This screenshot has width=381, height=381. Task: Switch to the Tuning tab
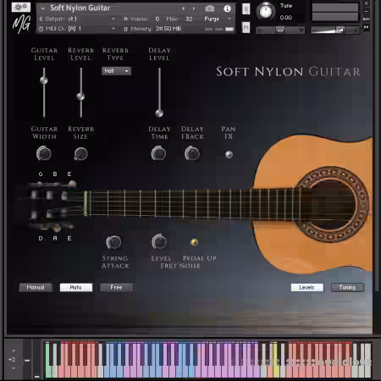[x=347, y=287]
